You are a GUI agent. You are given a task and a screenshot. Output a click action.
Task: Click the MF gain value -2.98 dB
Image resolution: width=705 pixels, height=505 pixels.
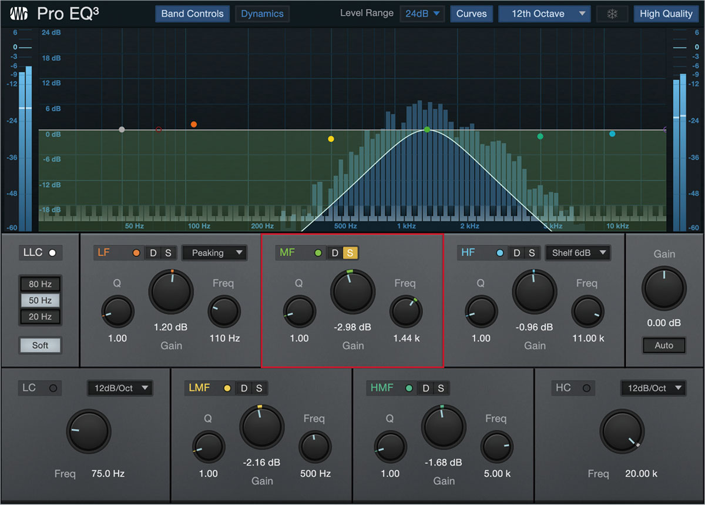[x=353, y=327]
